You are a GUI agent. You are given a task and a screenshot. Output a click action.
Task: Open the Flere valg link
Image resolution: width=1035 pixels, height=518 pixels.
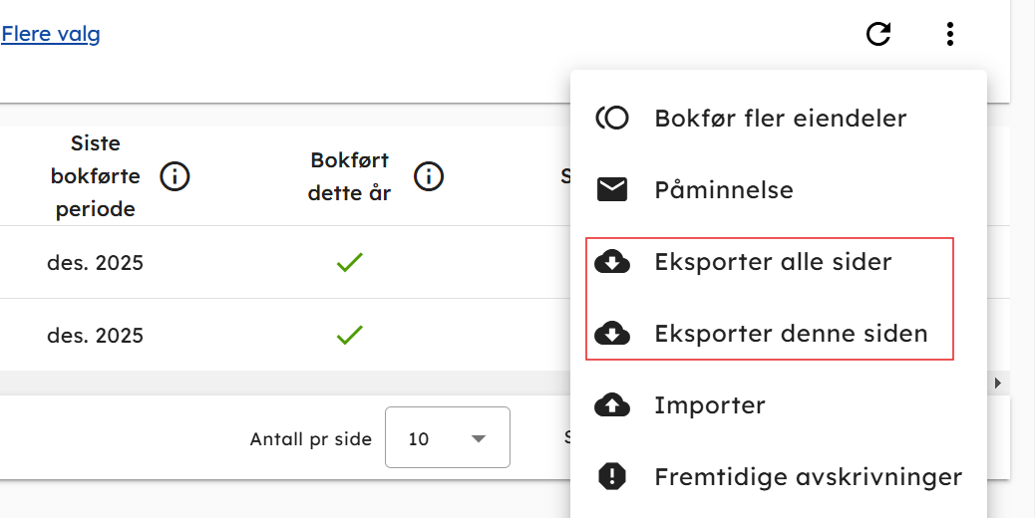51,35
